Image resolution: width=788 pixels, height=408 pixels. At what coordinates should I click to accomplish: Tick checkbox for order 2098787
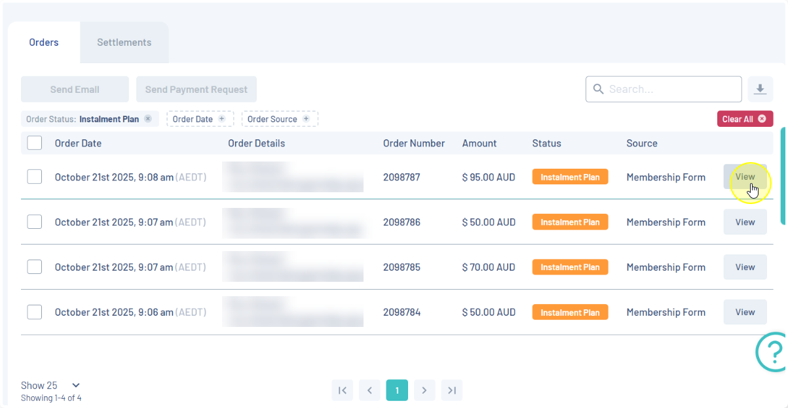click(x=35, y=177)
